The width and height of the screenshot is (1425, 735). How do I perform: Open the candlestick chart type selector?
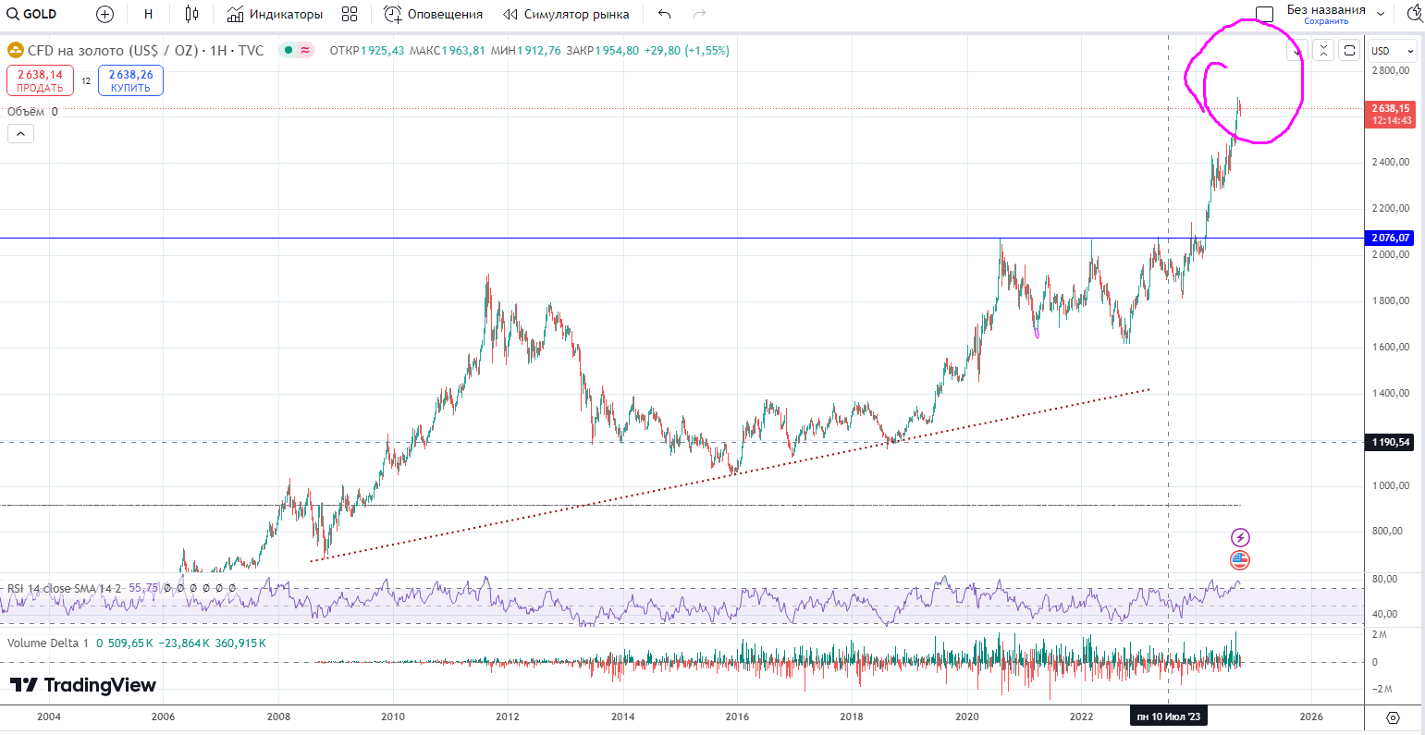click(191, 14)
